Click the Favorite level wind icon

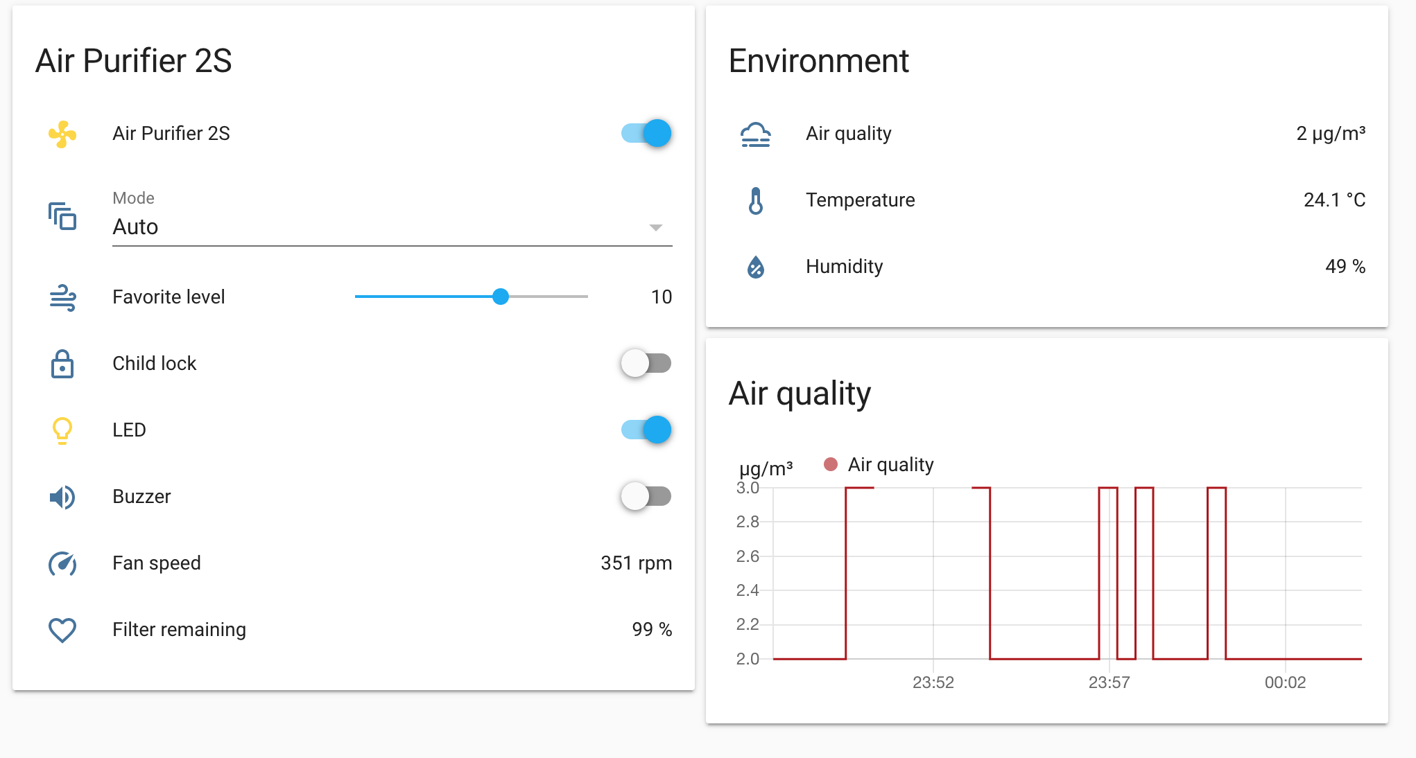coord(62,297)
